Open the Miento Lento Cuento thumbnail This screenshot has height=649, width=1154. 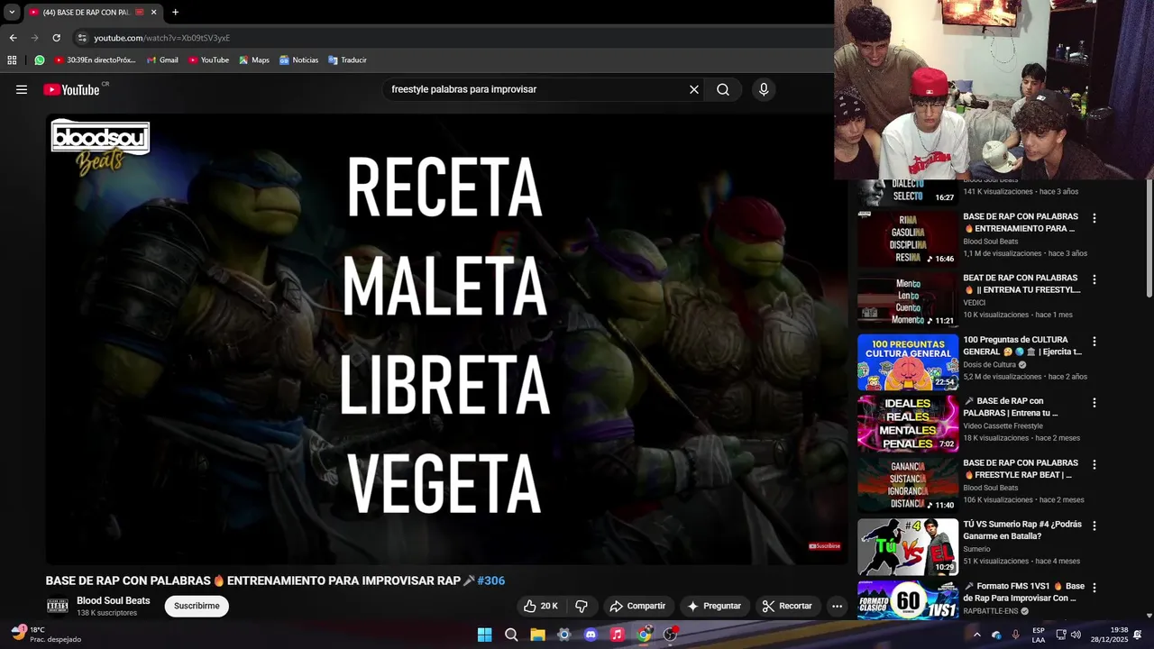coord(907,301)
